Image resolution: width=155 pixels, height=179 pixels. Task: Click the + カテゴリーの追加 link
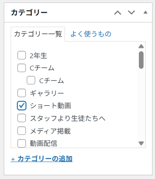pos(42,159)
